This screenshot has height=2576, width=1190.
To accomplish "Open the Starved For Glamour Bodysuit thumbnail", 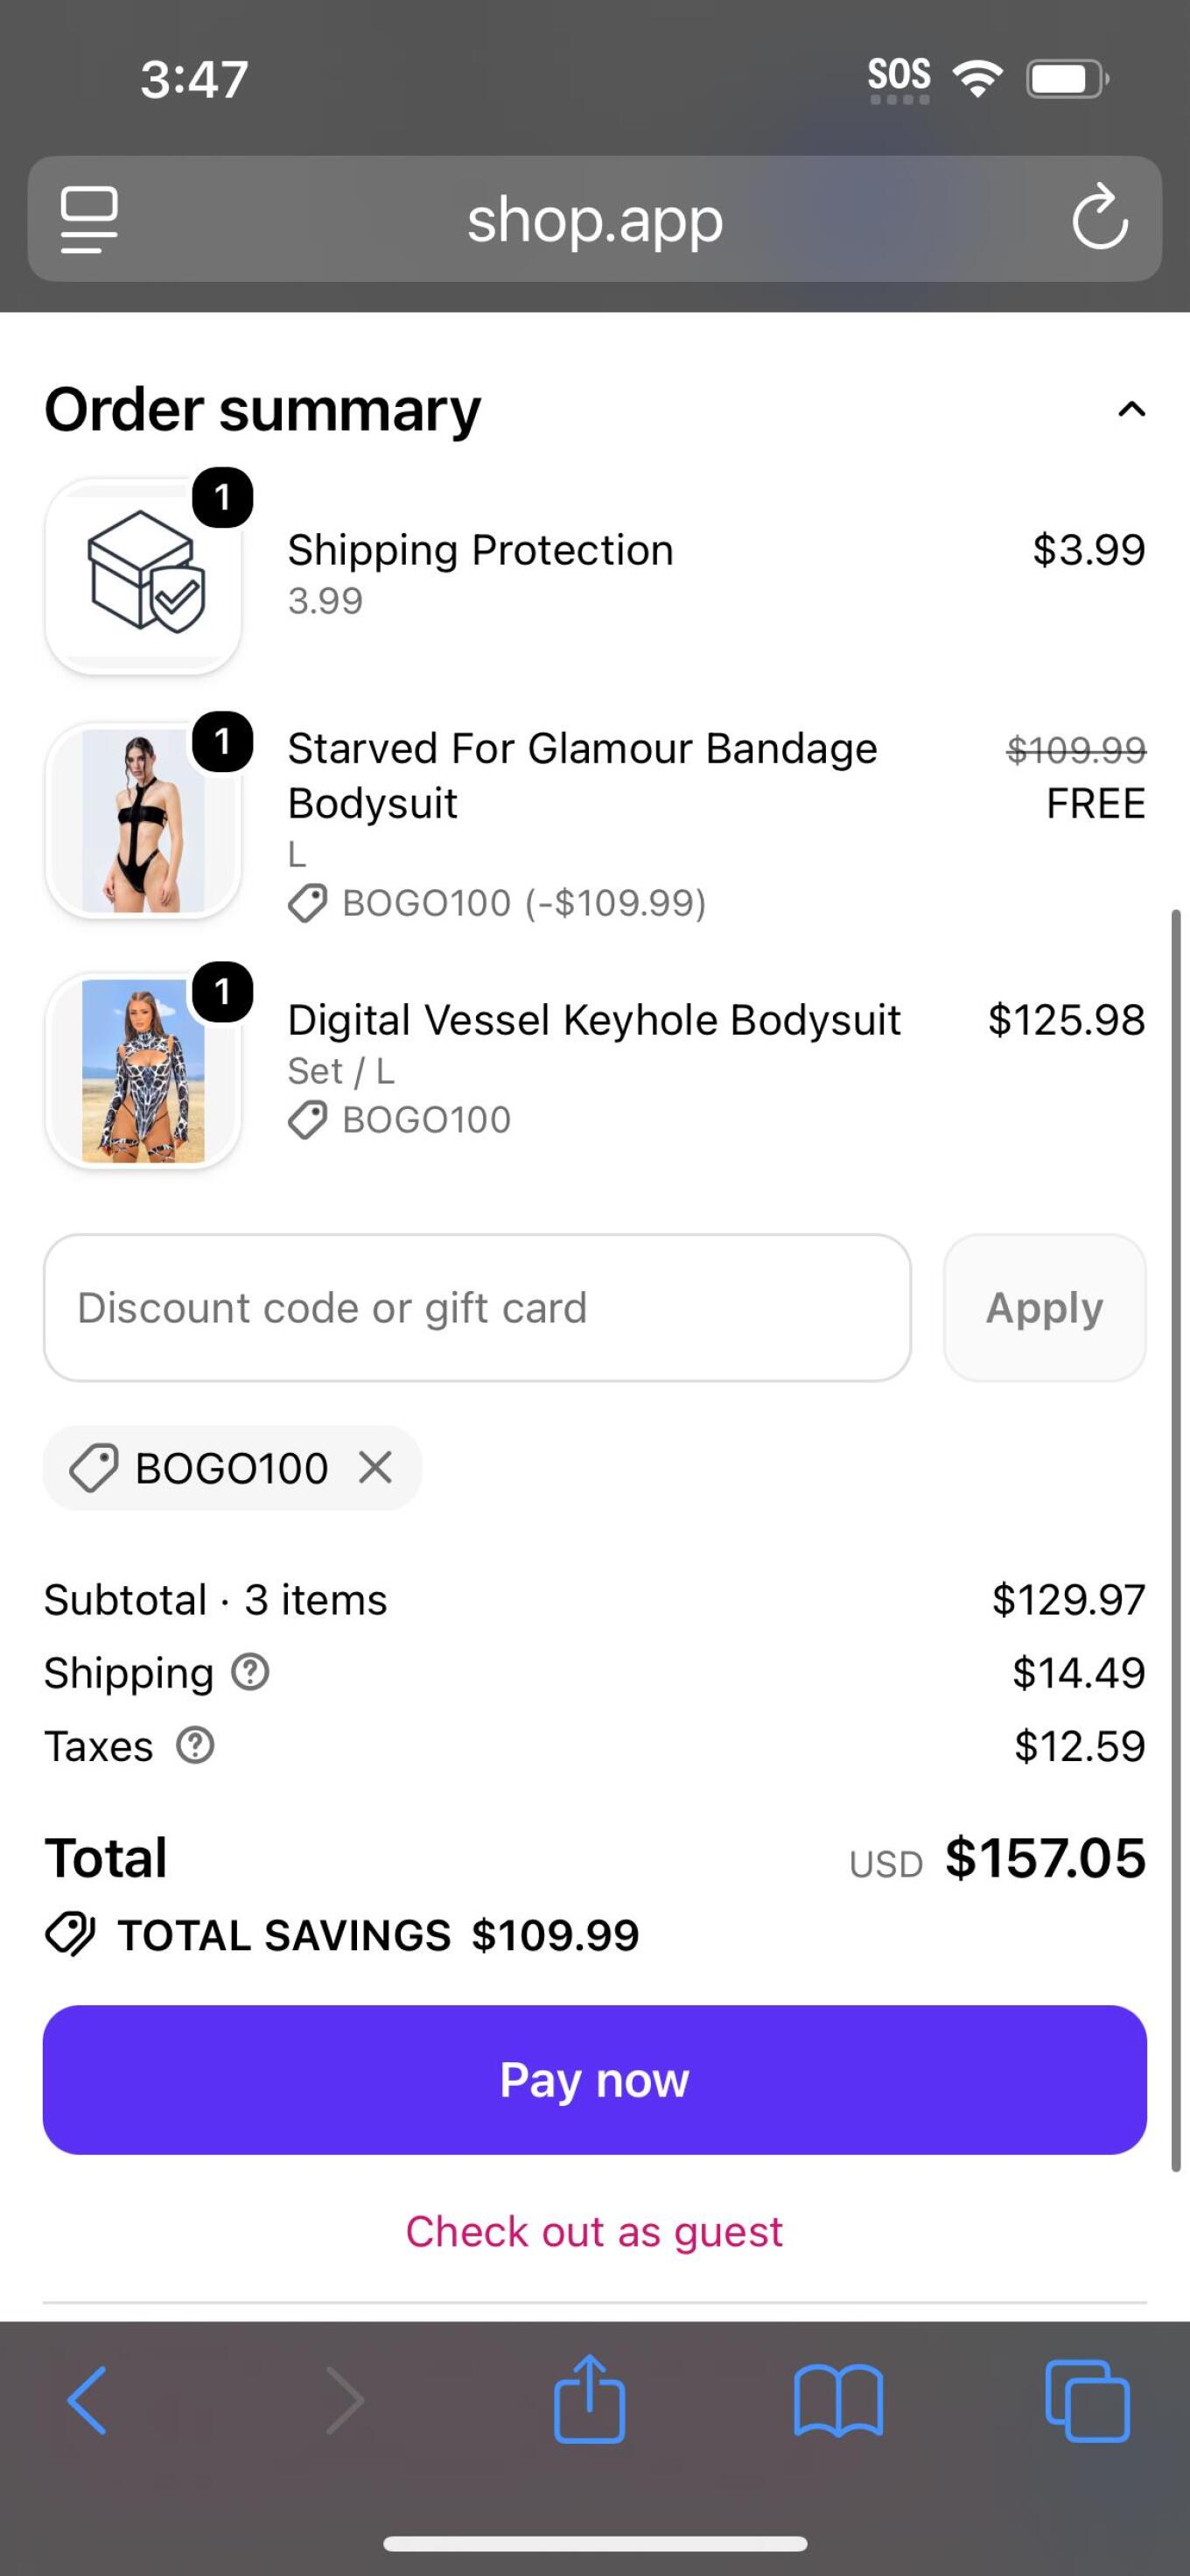I will point(143,820).
